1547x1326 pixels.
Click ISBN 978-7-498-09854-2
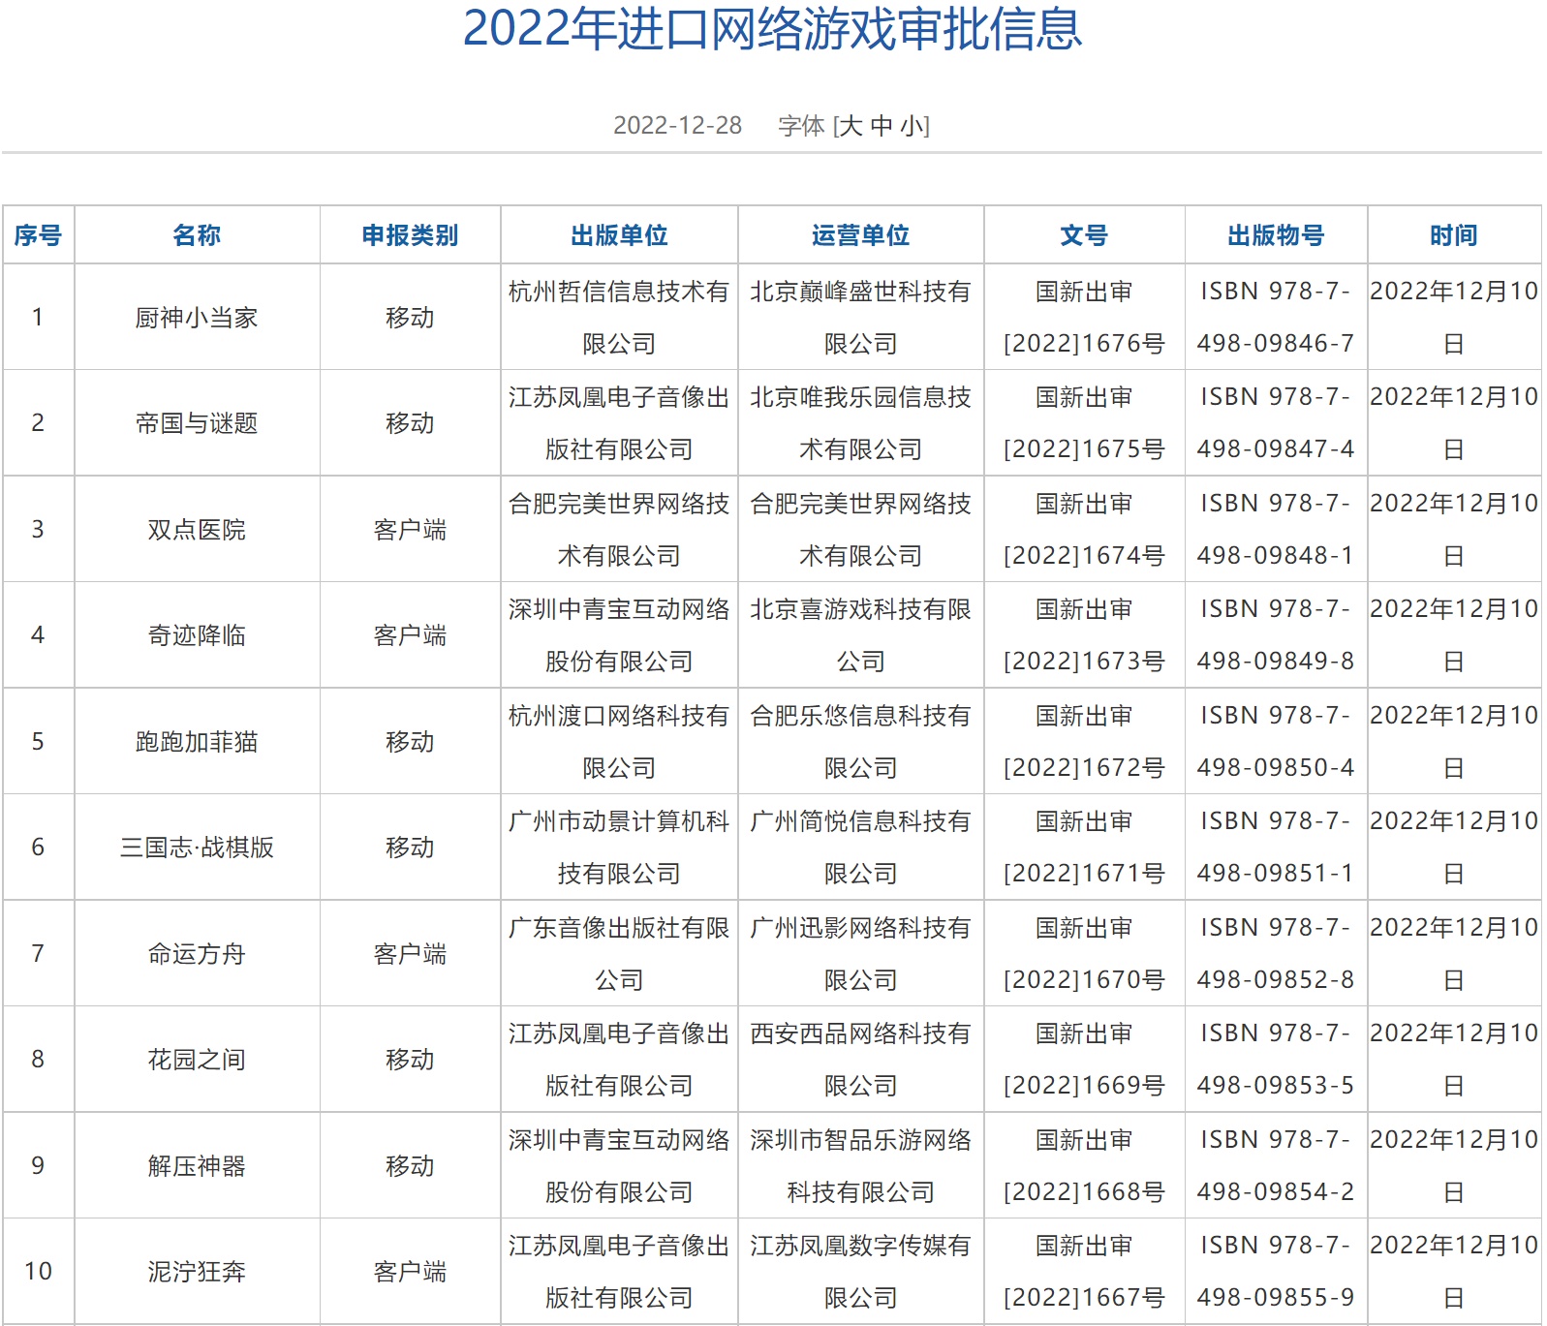coord(1276,1166)
